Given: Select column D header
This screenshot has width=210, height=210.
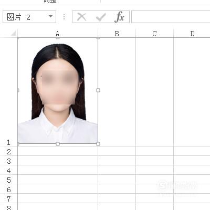Looking at the screenshot, I should coord(192,34).
